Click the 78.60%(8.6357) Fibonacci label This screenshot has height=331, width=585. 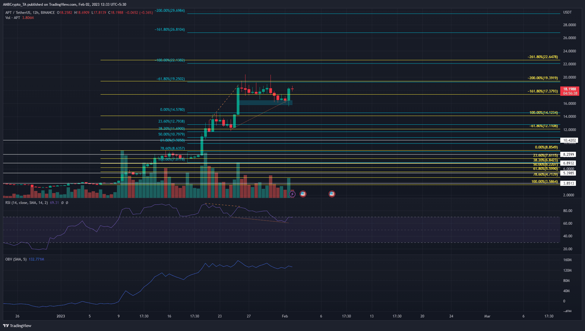click(x=172, y=148)
